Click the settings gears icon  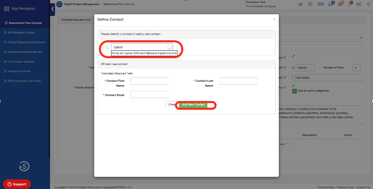point(360,4)
